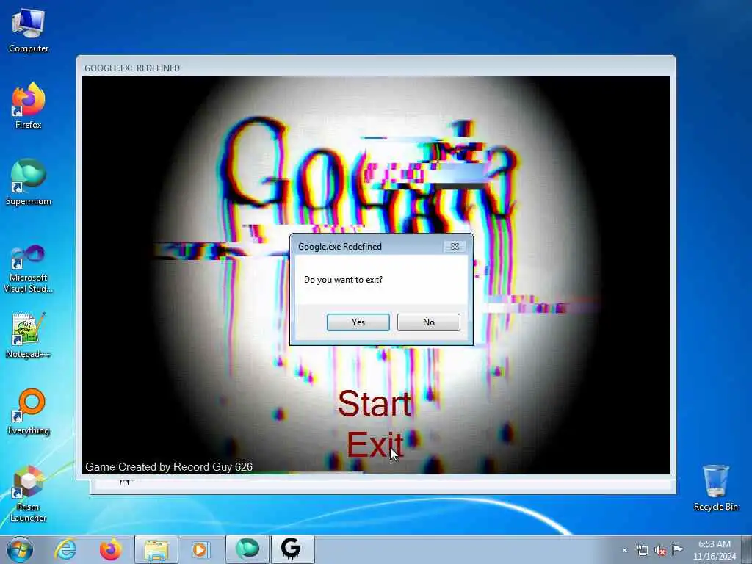Open the Windows Start orb

pyautogui.click(x=20, y=549)
